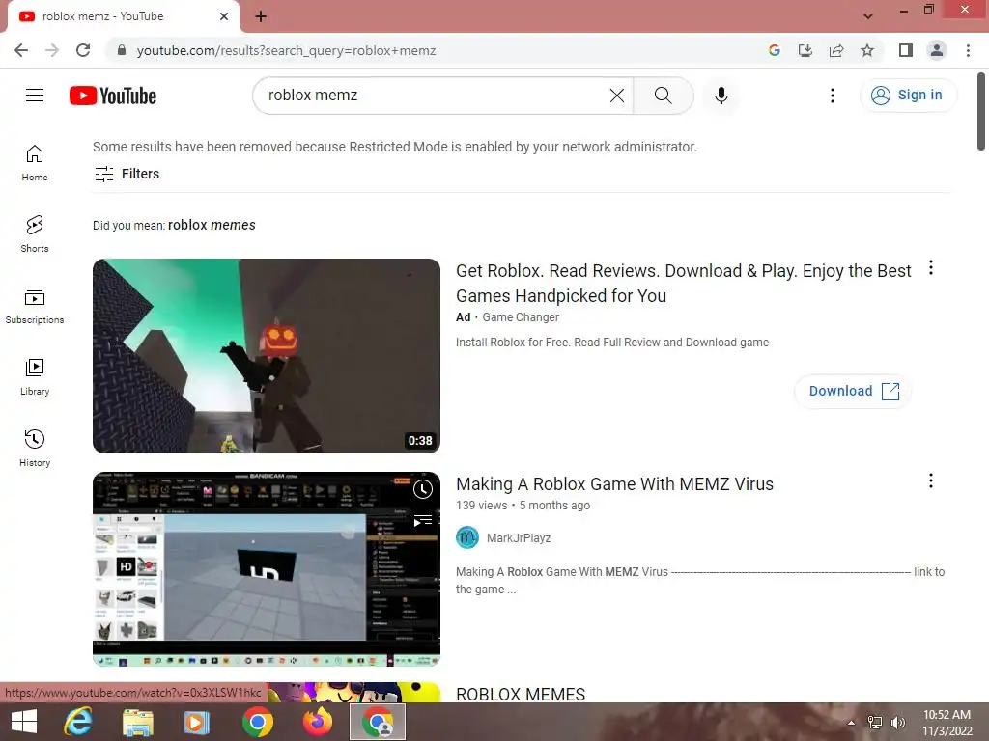Open the Windows Start button
989x741 pixels.
(24, 722)
